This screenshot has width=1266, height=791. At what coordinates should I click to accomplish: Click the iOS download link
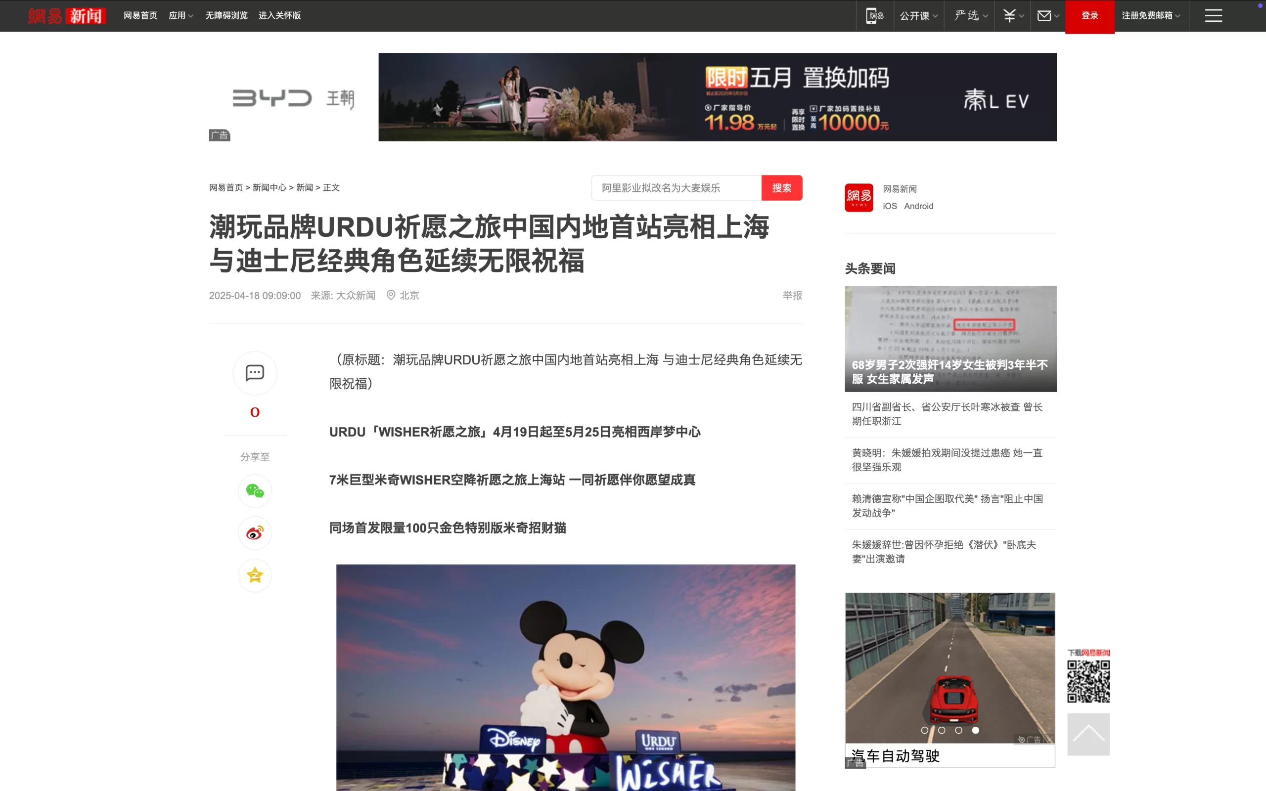[889, 206]
